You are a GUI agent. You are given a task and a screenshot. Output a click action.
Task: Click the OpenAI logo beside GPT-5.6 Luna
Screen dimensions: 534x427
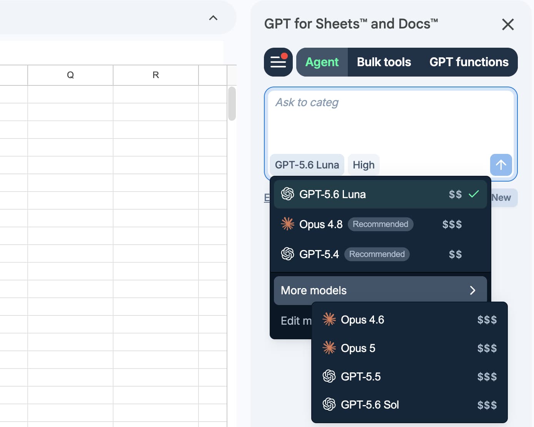(x=287, y=194)
